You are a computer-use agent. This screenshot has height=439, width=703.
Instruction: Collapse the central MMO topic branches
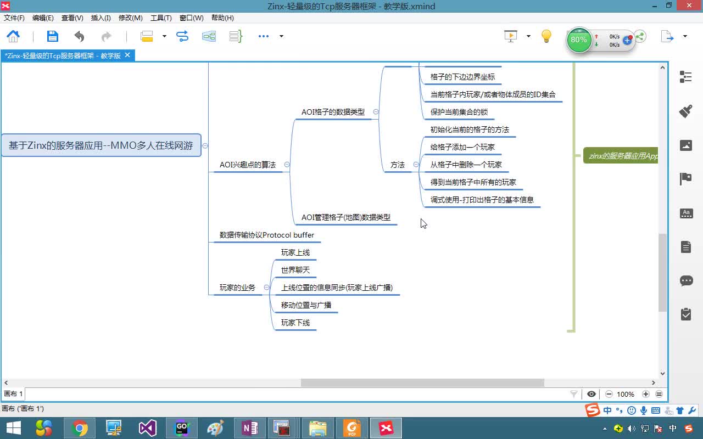pos(205,145)
